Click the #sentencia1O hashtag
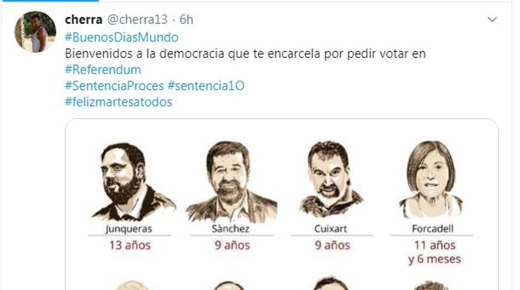The image size is (520, 290). click(206, 86)
